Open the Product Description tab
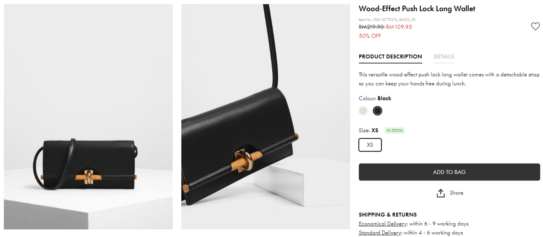Screen dimensions: 543x237 click(x=390, y=57)
